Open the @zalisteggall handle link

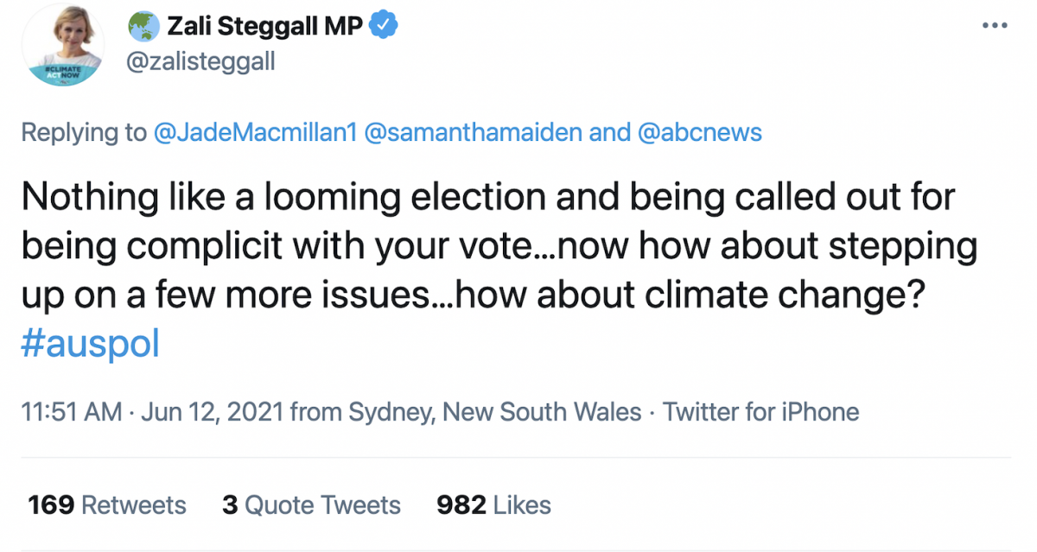click(201, 62)
